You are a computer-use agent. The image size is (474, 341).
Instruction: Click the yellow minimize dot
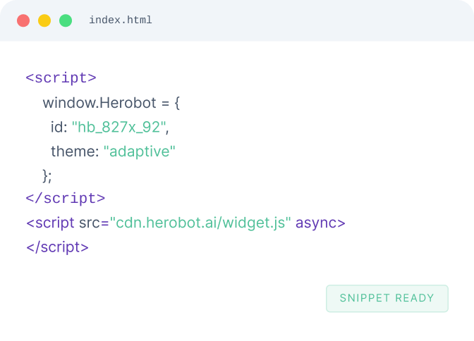pyautogui.click(x=44, y=20)
